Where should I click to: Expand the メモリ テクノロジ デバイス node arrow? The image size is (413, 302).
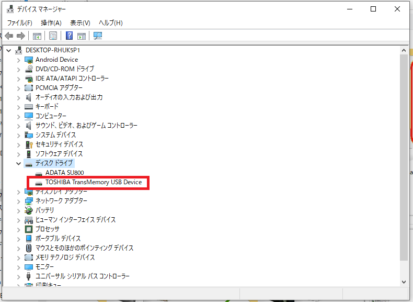coord(18,258)
